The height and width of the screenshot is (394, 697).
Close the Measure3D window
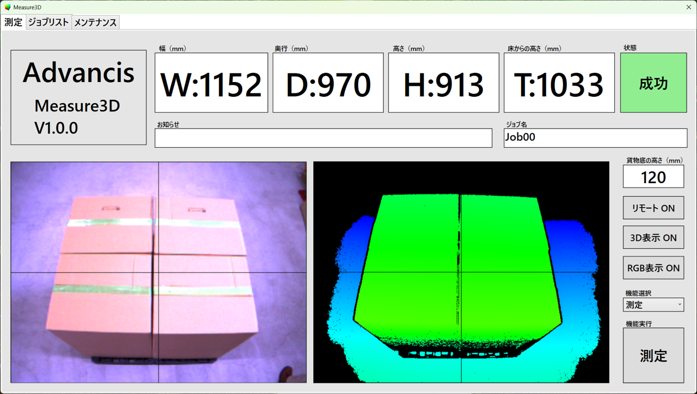[x=689, y=7]
